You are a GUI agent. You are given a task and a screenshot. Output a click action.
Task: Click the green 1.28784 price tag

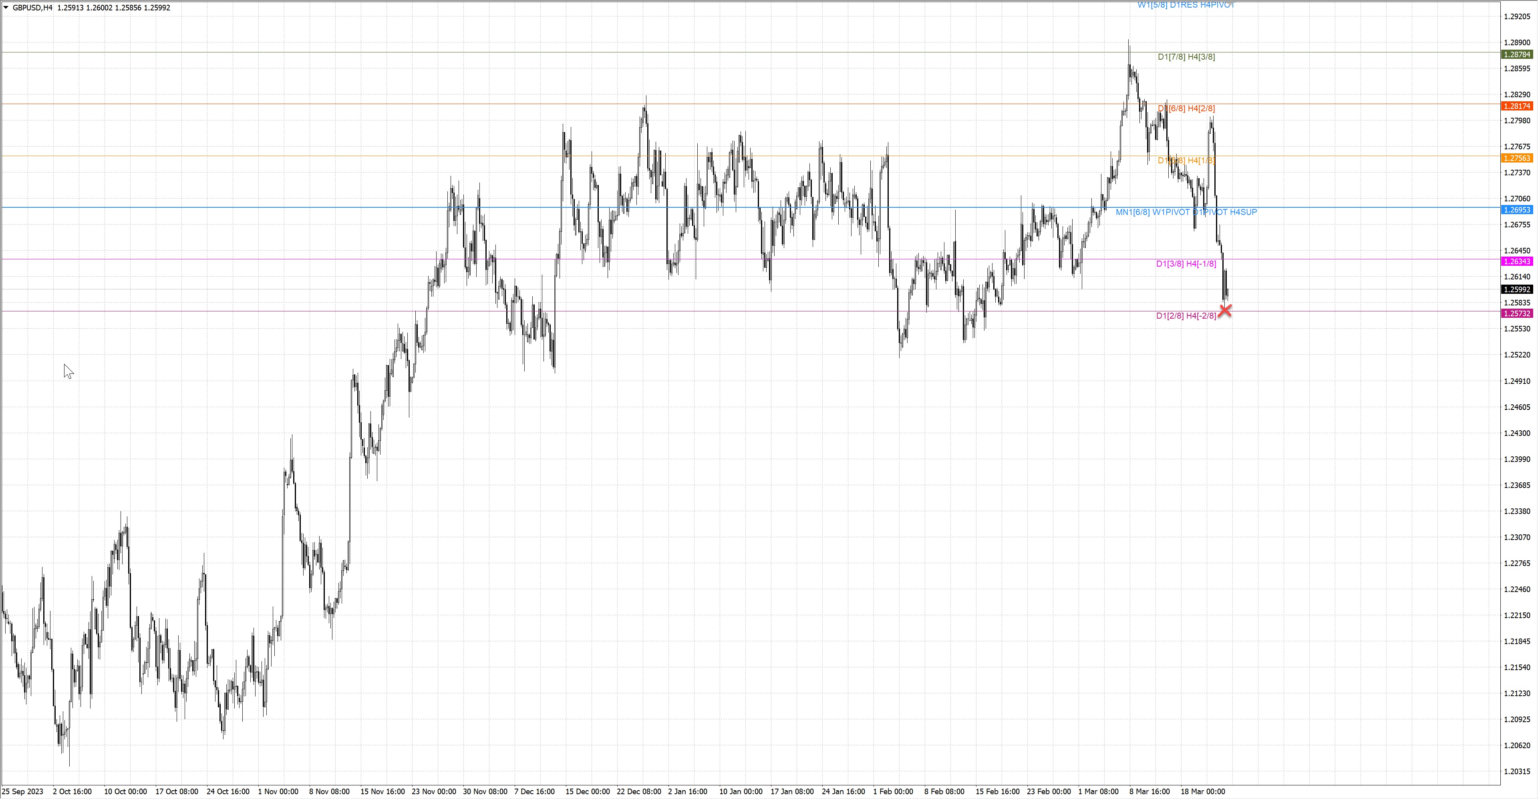[1516, 54]
